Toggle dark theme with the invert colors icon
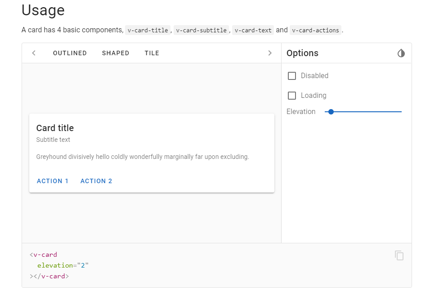 click(401, 53)
